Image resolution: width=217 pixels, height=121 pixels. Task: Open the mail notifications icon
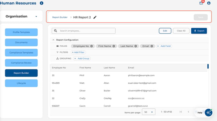[x=201, y=3]
